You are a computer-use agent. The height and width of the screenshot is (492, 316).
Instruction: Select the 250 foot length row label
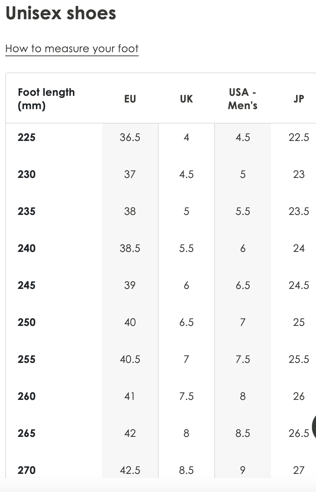point(27,322)
